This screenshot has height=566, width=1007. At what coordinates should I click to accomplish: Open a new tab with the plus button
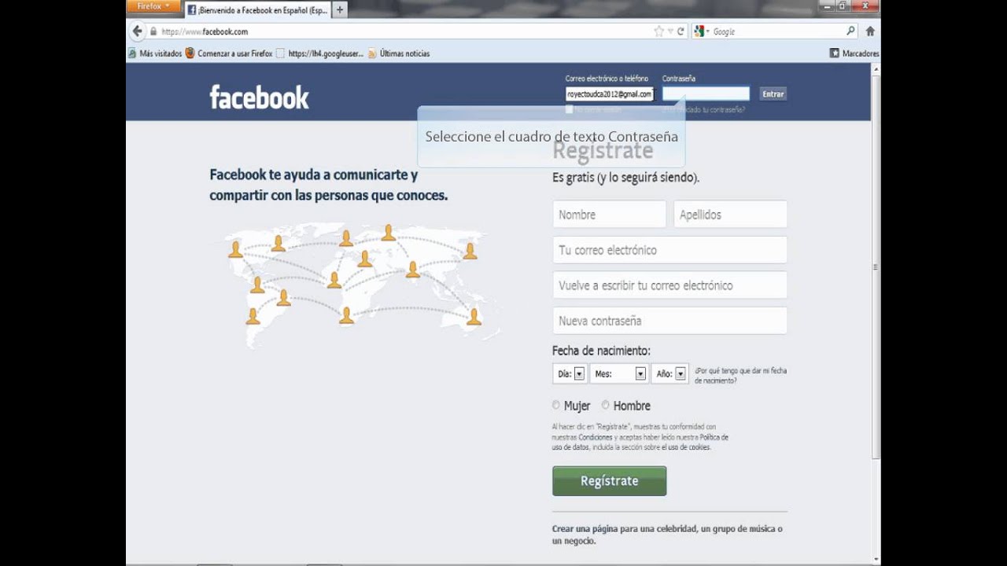point(340,10)
